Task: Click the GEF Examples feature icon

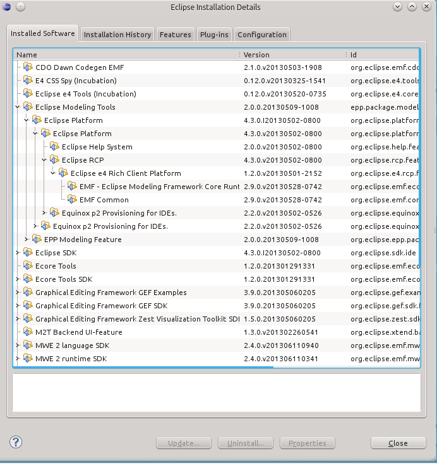Action: (28, 292)
